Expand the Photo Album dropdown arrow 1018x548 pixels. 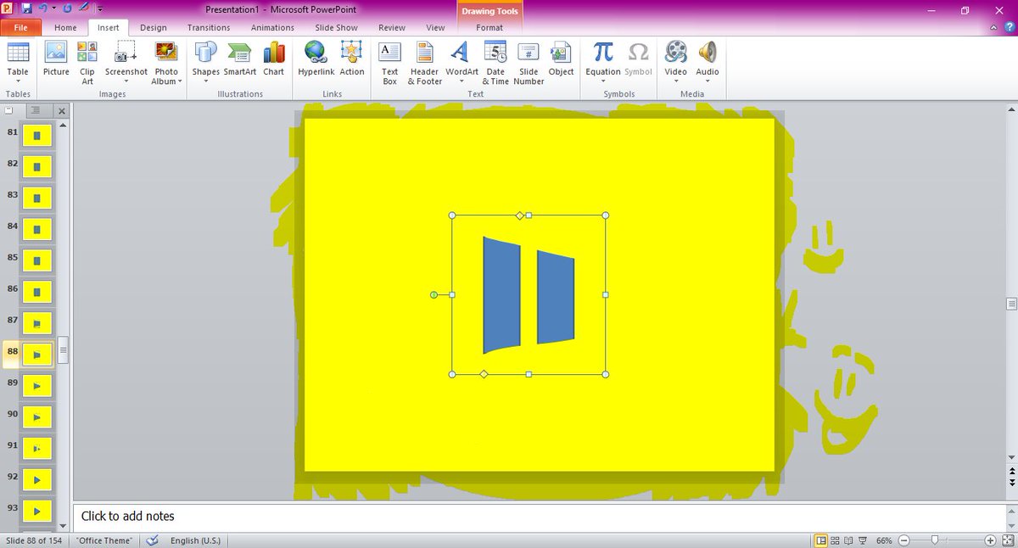pos(180,82)
